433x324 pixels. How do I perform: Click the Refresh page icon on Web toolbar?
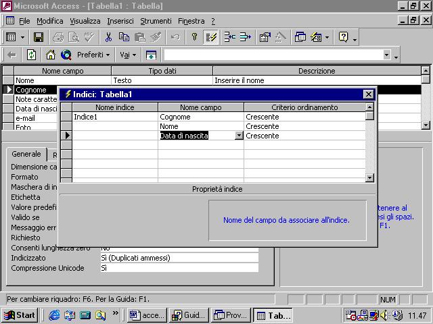coord(31,55)
